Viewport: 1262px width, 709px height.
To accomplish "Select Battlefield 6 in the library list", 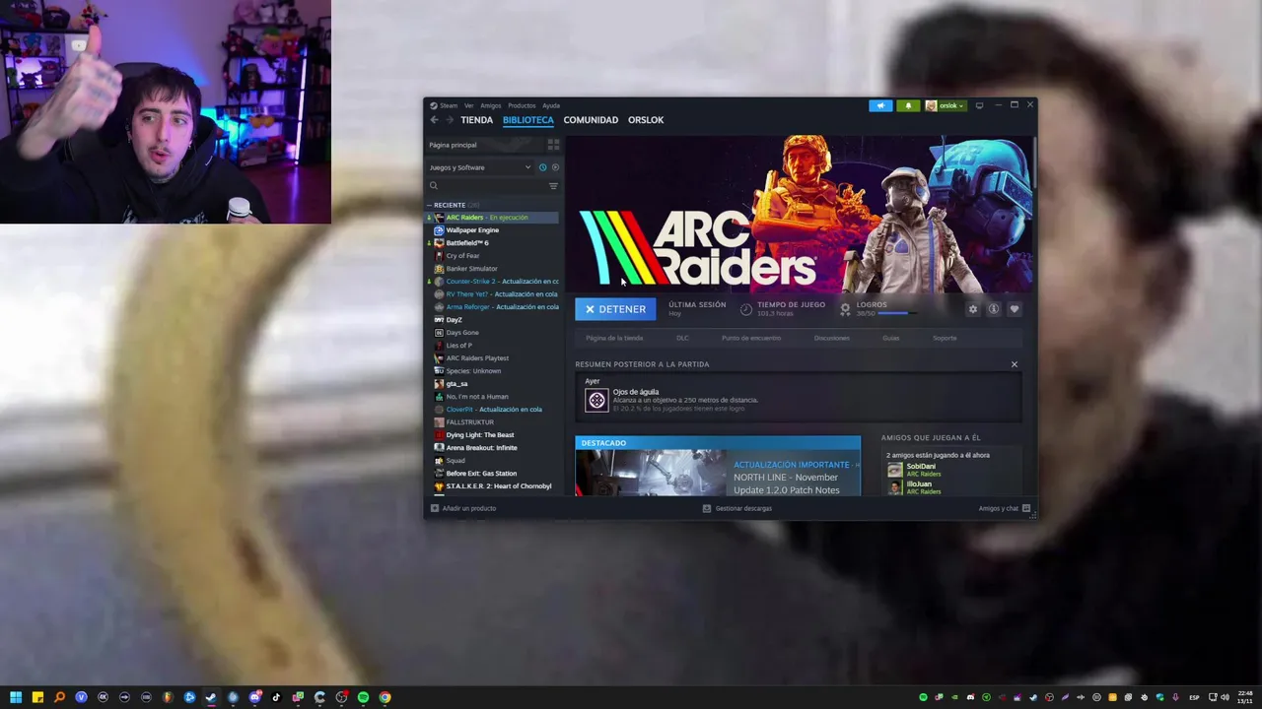I will point(492,243).
